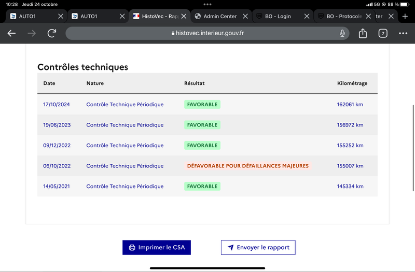Click the FAVORABLE badge for 19/06/2023
415x272 pixels.
click(x=202, y=125)
